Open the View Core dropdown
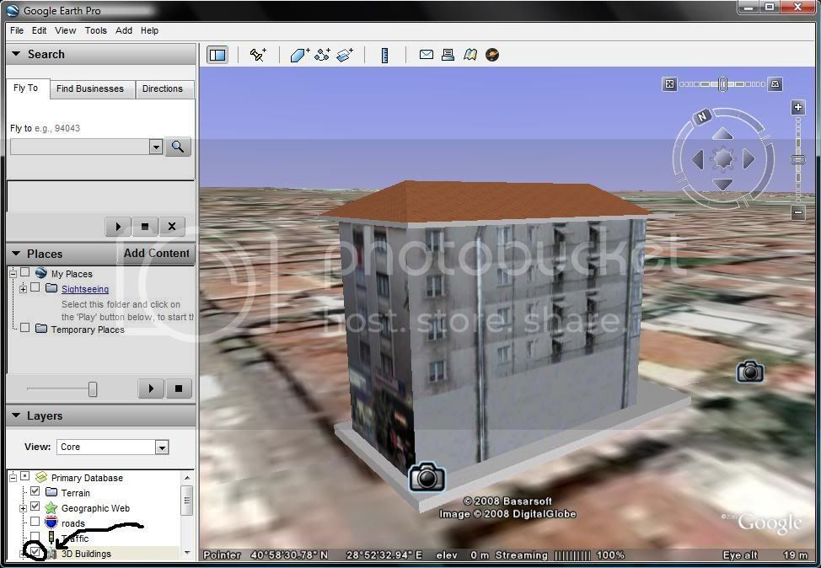The image size is (821, 568). (x=162, y=447)
